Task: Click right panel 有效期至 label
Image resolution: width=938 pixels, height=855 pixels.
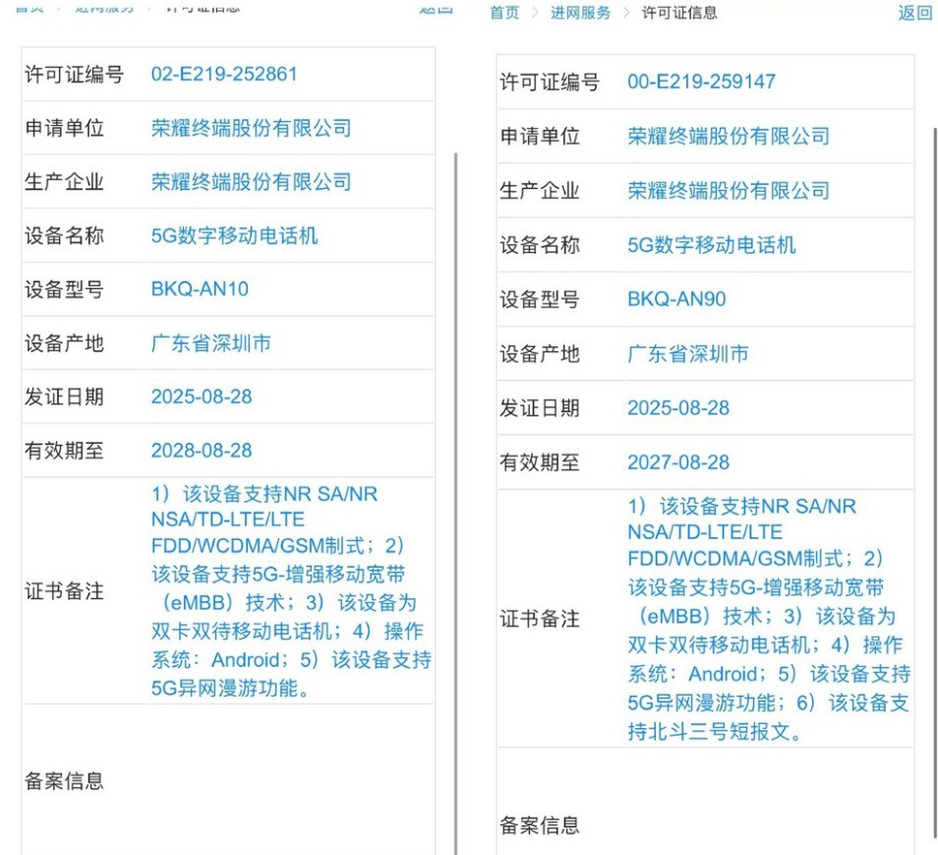Action: click(539, 462)
